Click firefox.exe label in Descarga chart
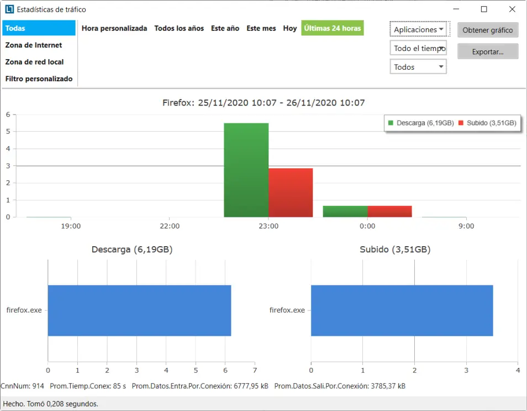The height and width of the screenshot is (411, 527). (24, 310)
